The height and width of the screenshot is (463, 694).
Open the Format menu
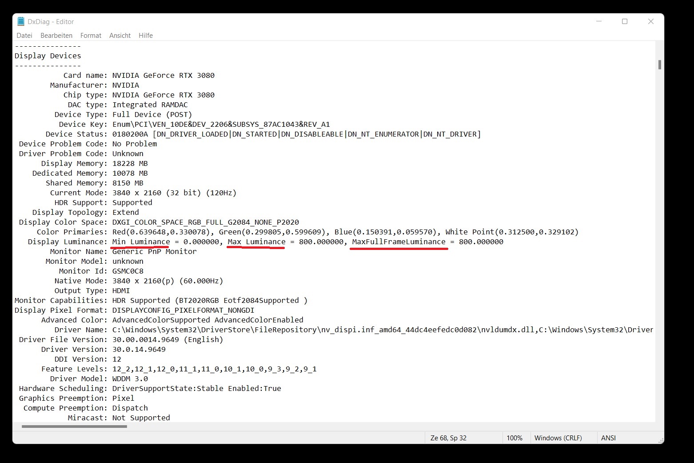coord(91,36)
